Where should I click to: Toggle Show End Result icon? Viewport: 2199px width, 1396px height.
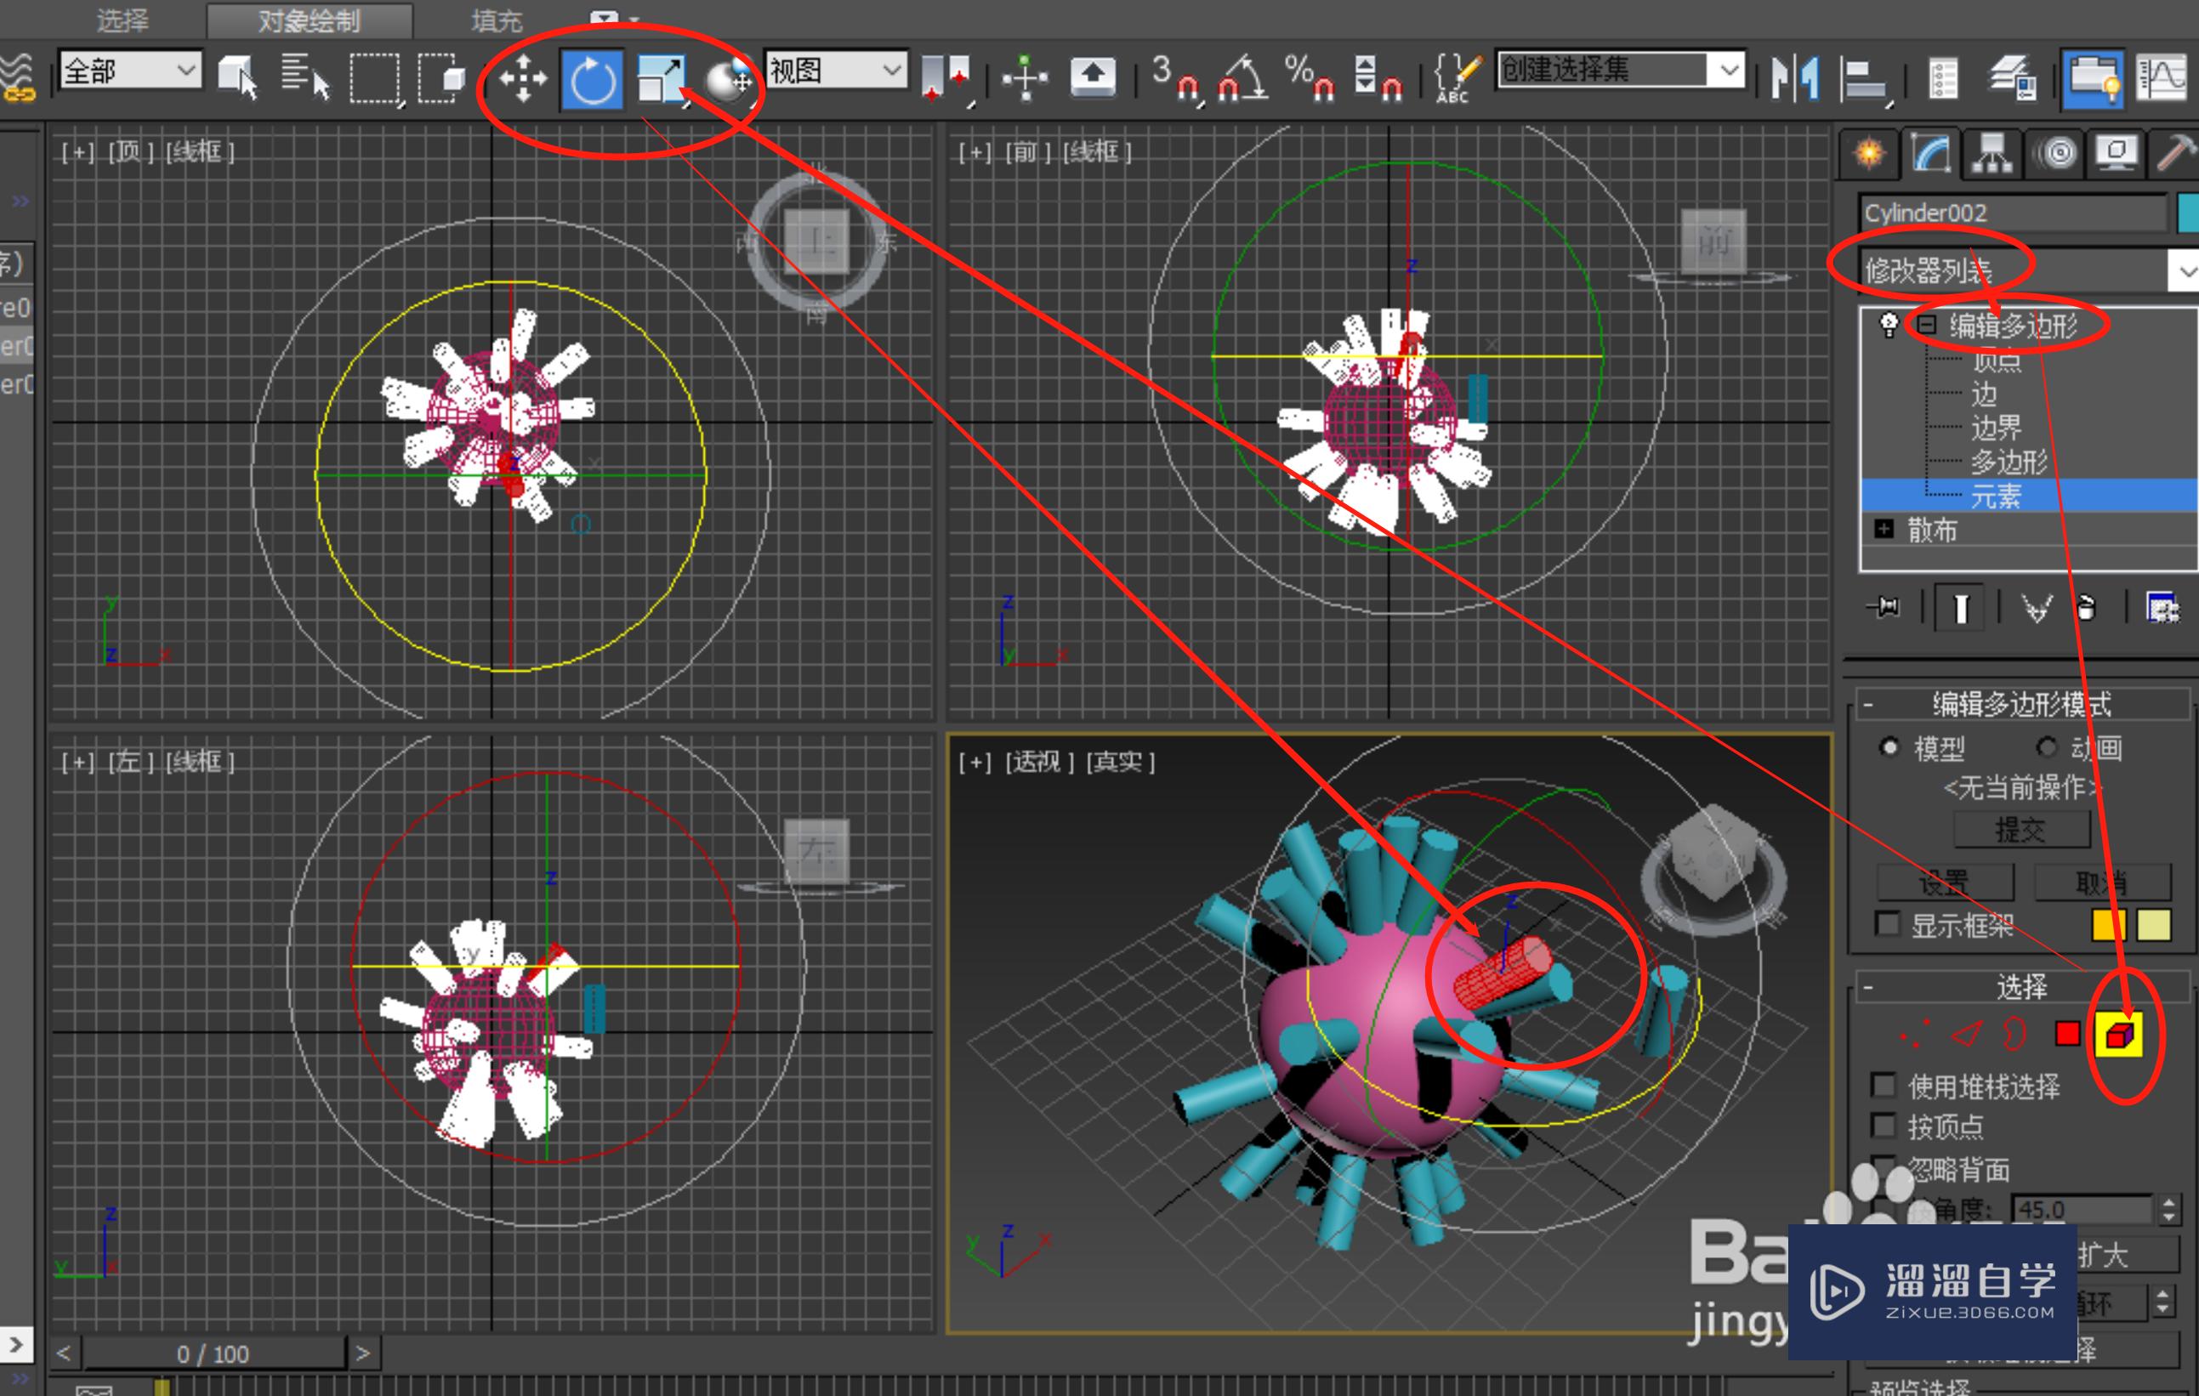click(x=1961, y=607)
